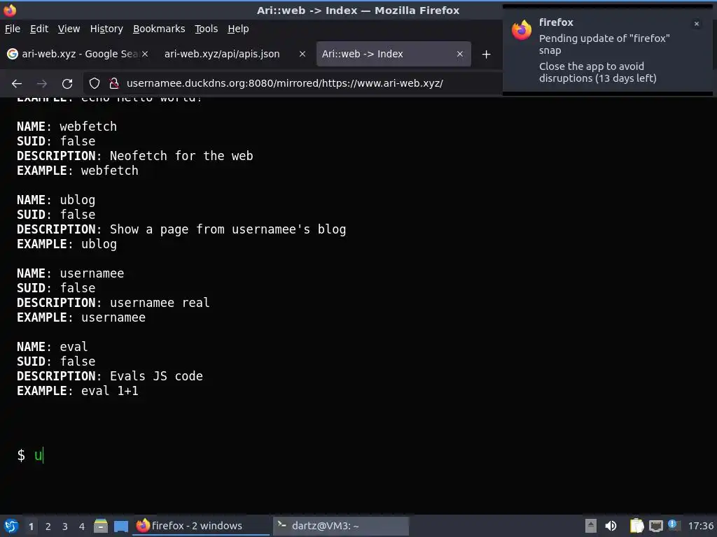Dismiss the firefox snap notification
The width and height of the screenshot is (717, 537).
(x=697, y=24)
